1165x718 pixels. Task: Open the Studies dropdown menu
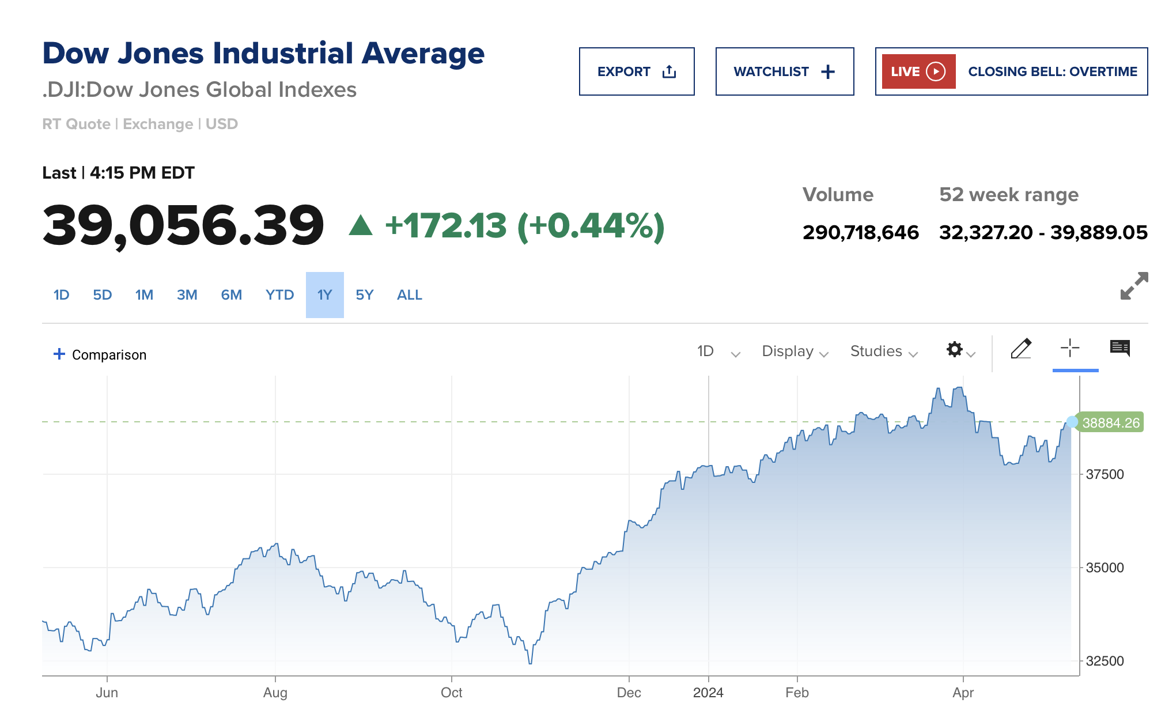883,352
